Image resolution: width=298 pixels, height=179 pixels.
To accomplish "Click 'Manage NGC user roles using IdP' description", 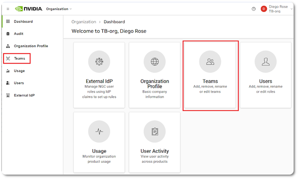I will [99, 92].
